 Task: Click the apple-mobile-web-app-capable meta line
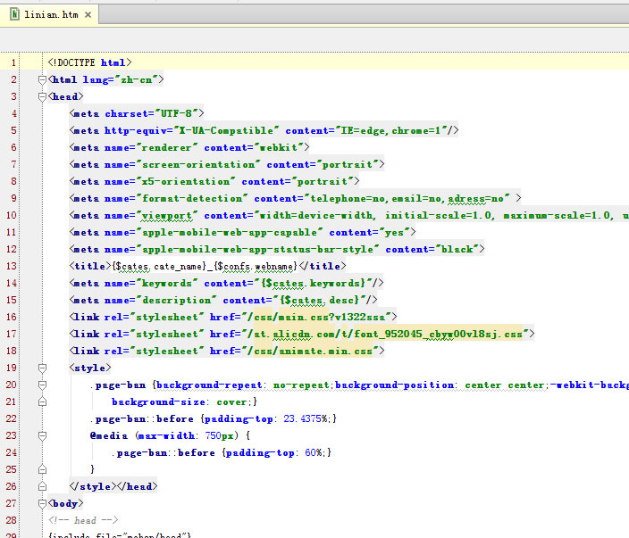coord(242,232)
